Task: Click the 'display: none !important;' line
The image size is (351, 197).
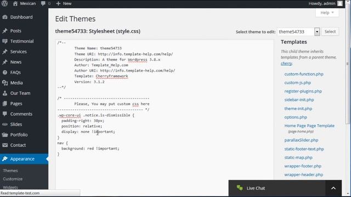Action: pos(88,132)
